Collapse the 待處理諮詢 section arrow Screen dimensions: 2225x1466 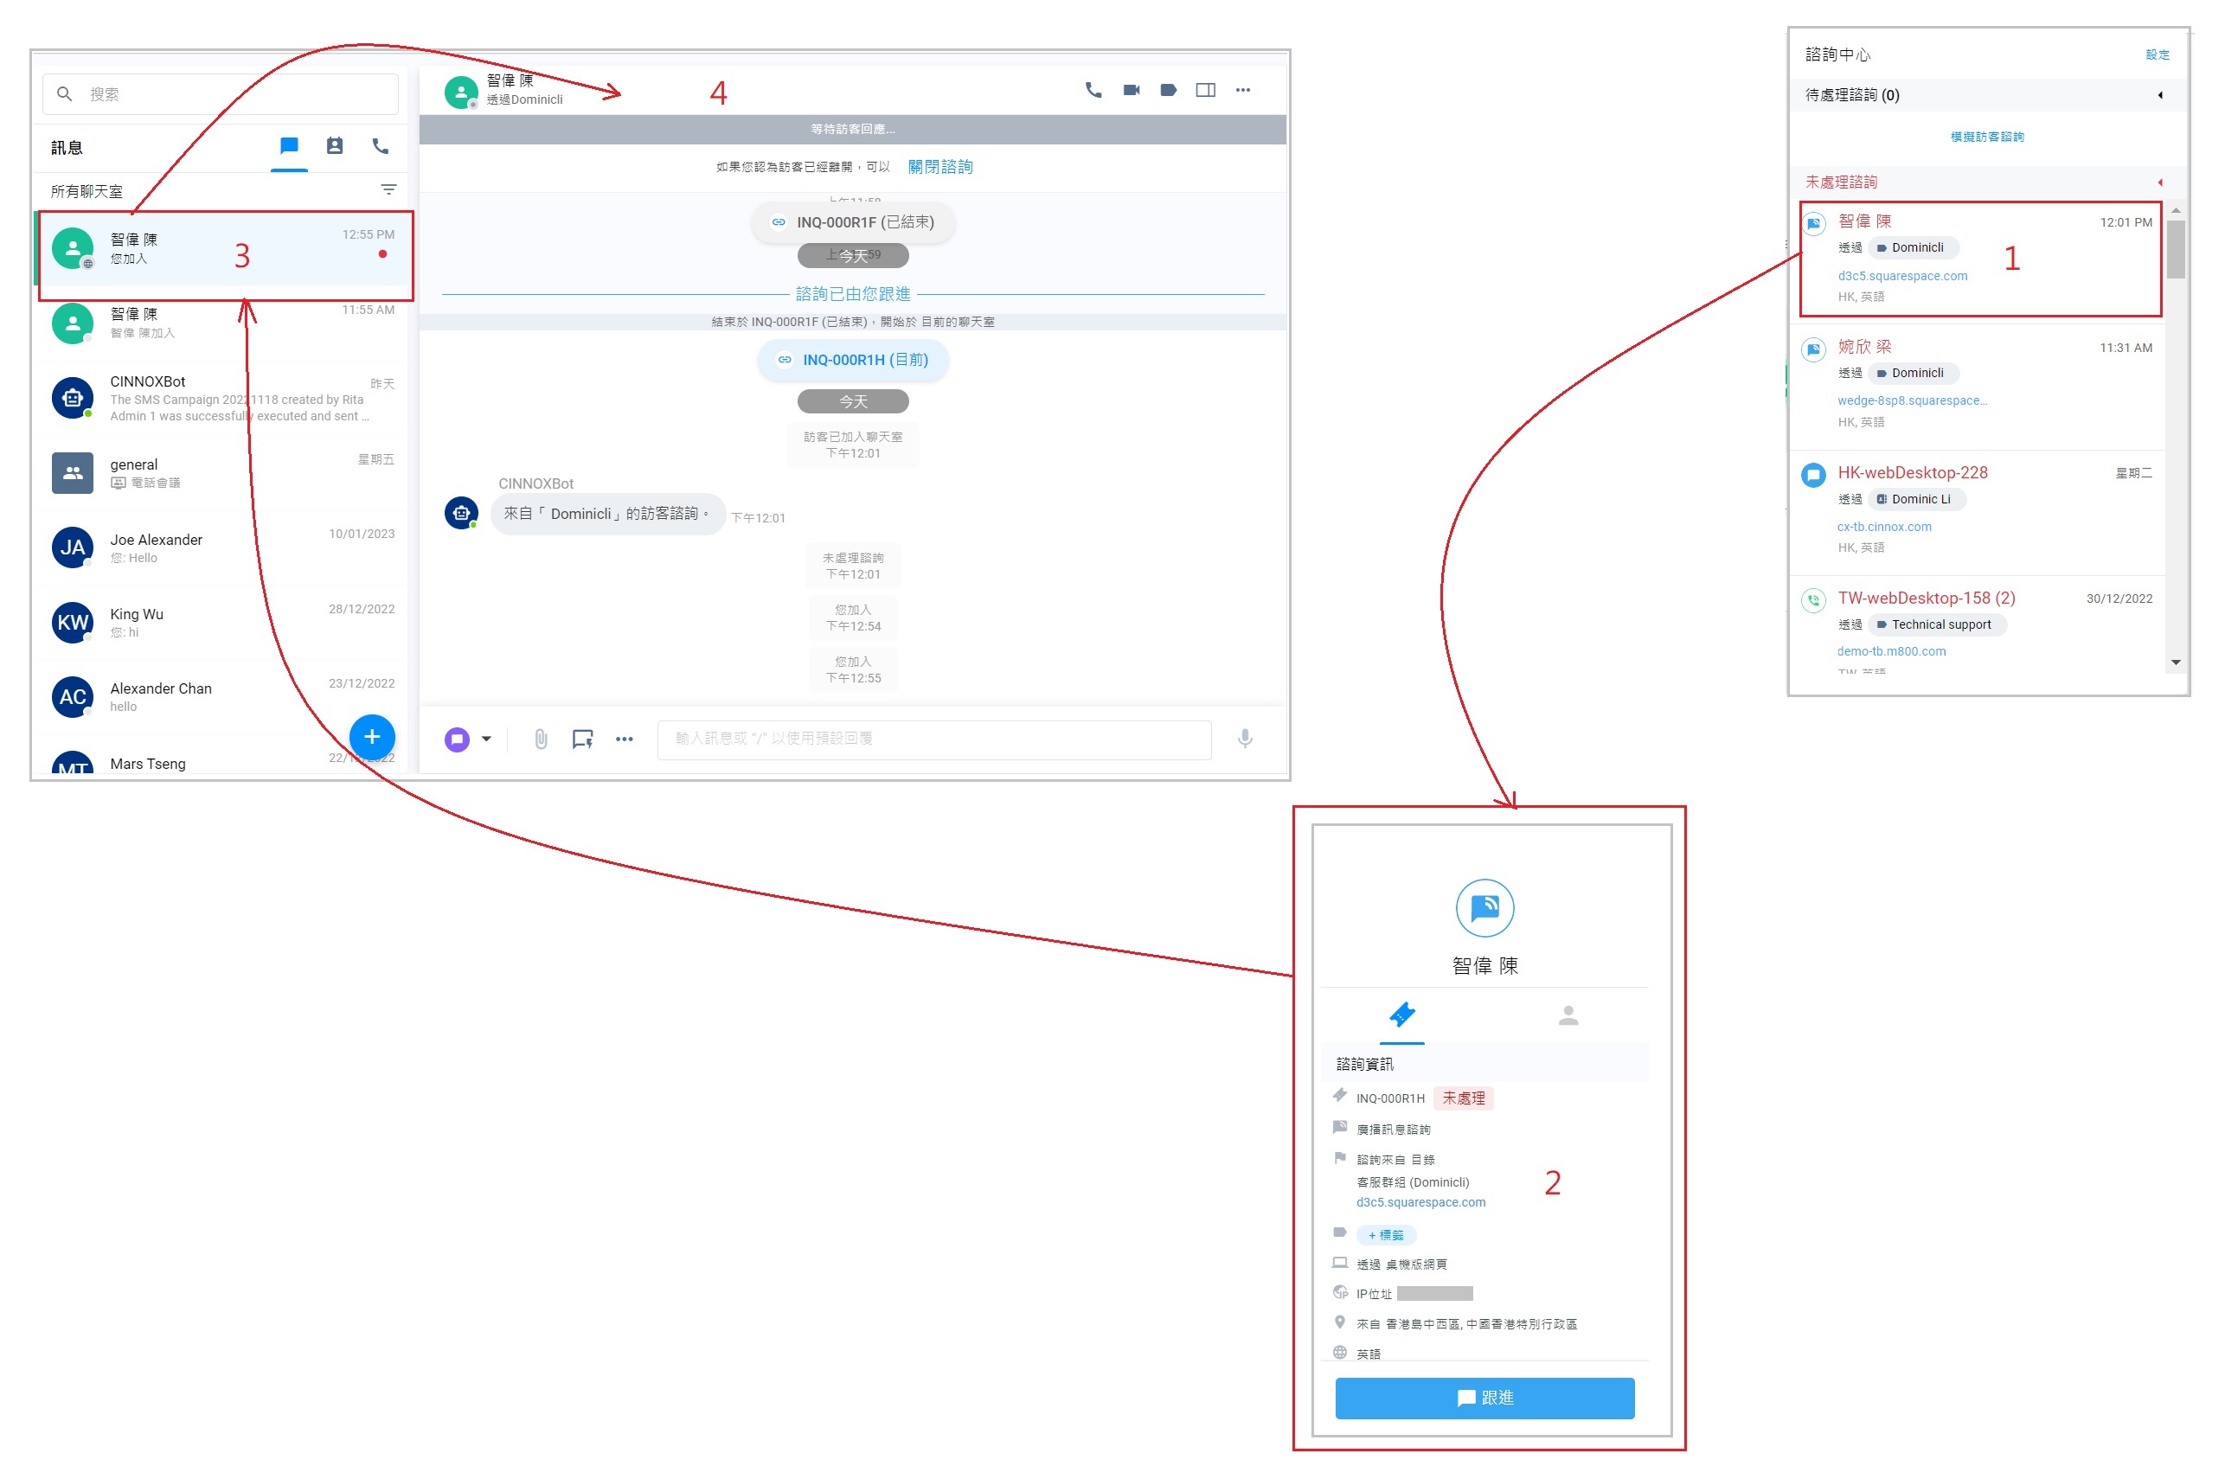2159,95
